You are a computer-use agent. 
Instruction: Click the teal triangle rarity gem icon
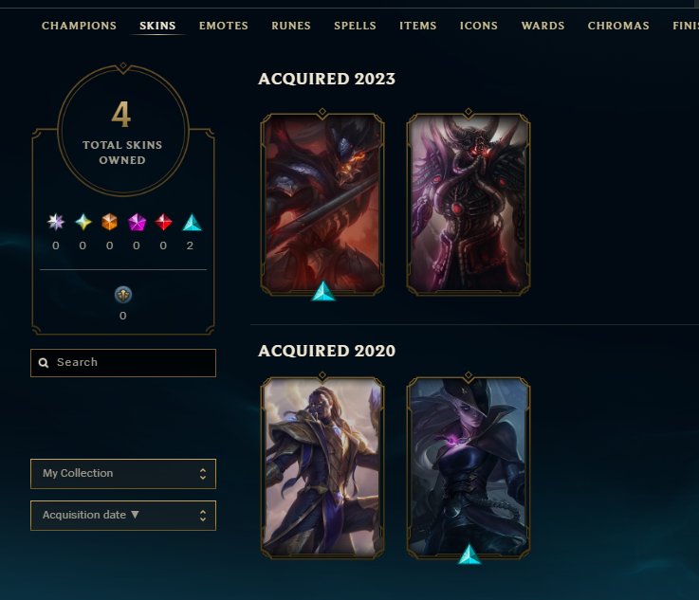[193, 223]
